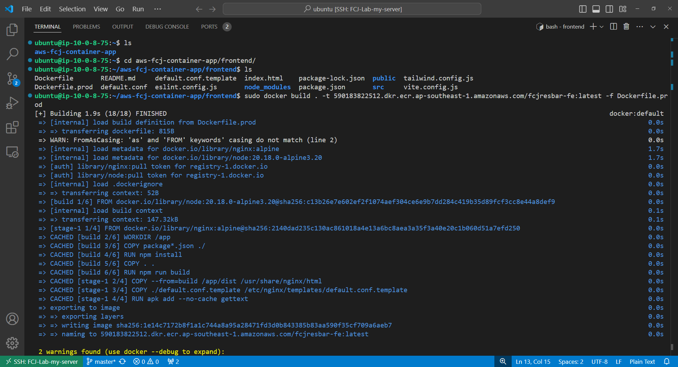The height and width of the screenshot is (367, 678).
Task: Show errors and warnings count in status bar
Action: [146, 362]
